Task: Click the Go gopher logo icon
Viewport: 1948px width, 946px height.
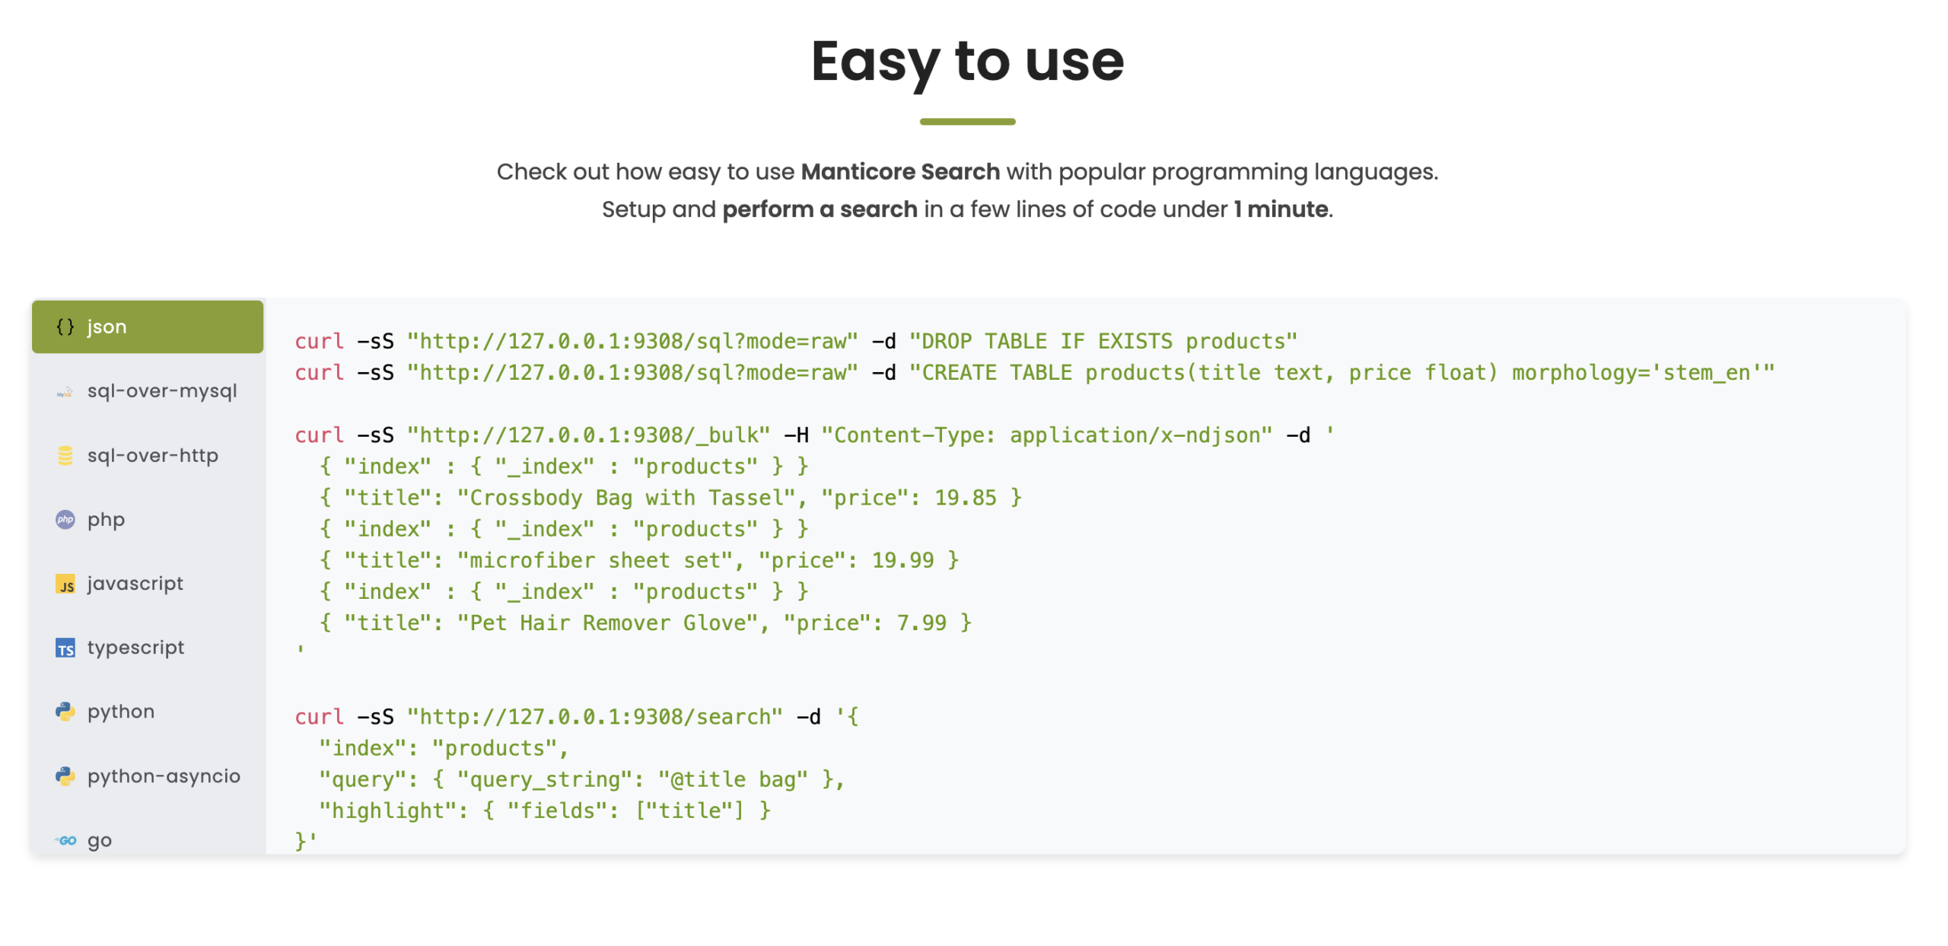Action: pyautogui.click(x=65, y=841)
